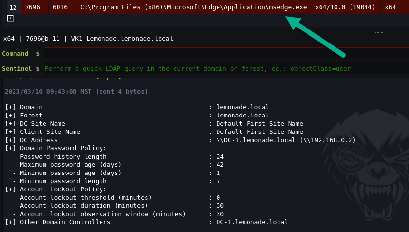Click the DC Address value \\DC-1.lemonade.local

pyautogui.click(x=286, y=140)
